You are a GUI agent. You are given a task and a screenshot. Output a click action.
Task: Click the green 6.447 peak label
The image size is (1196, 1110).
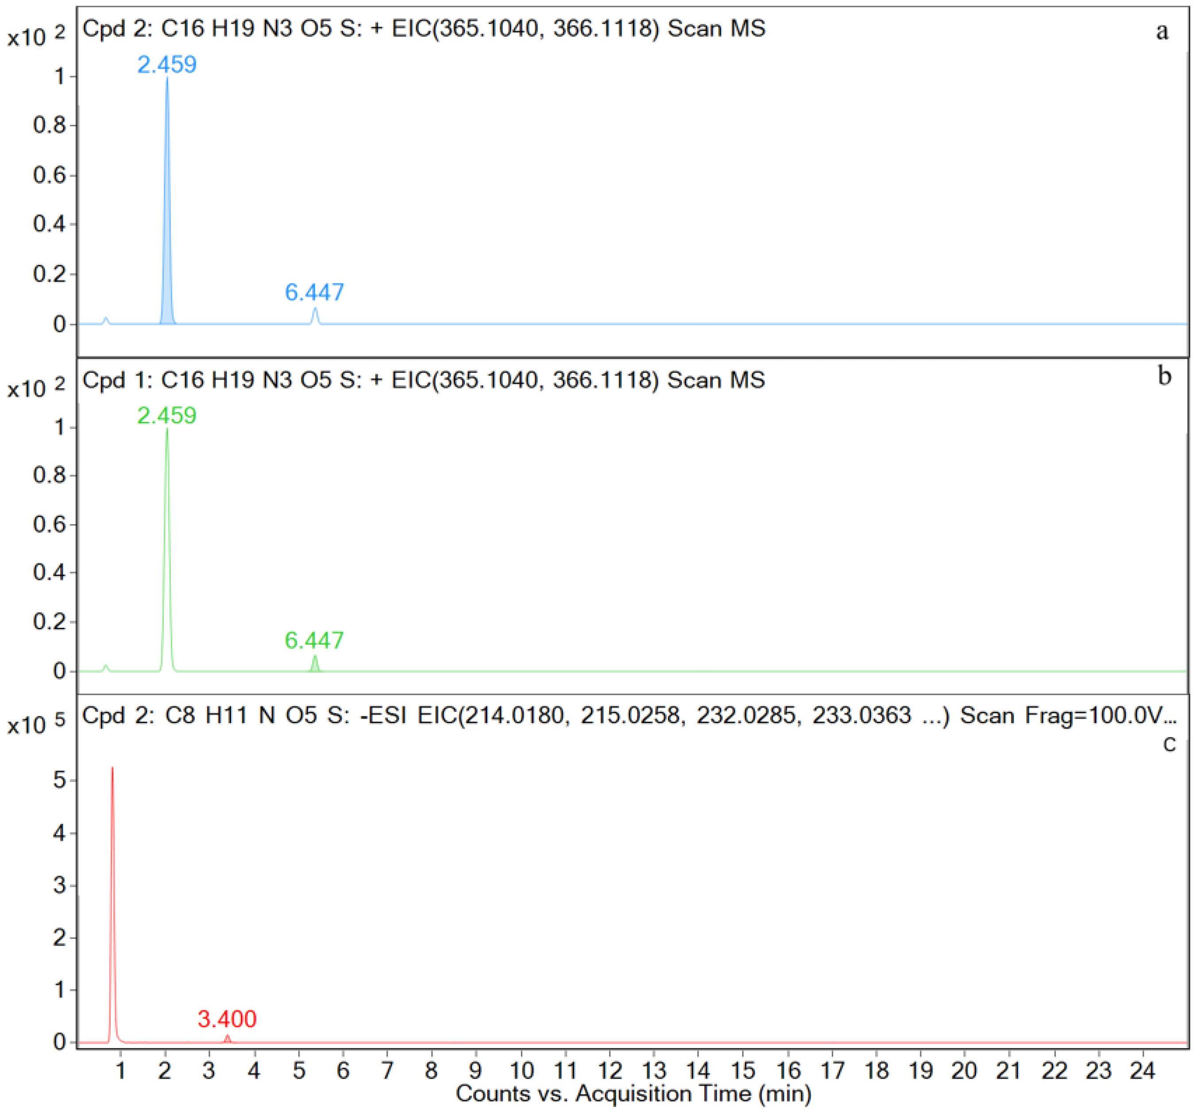(x=314, y=640)
